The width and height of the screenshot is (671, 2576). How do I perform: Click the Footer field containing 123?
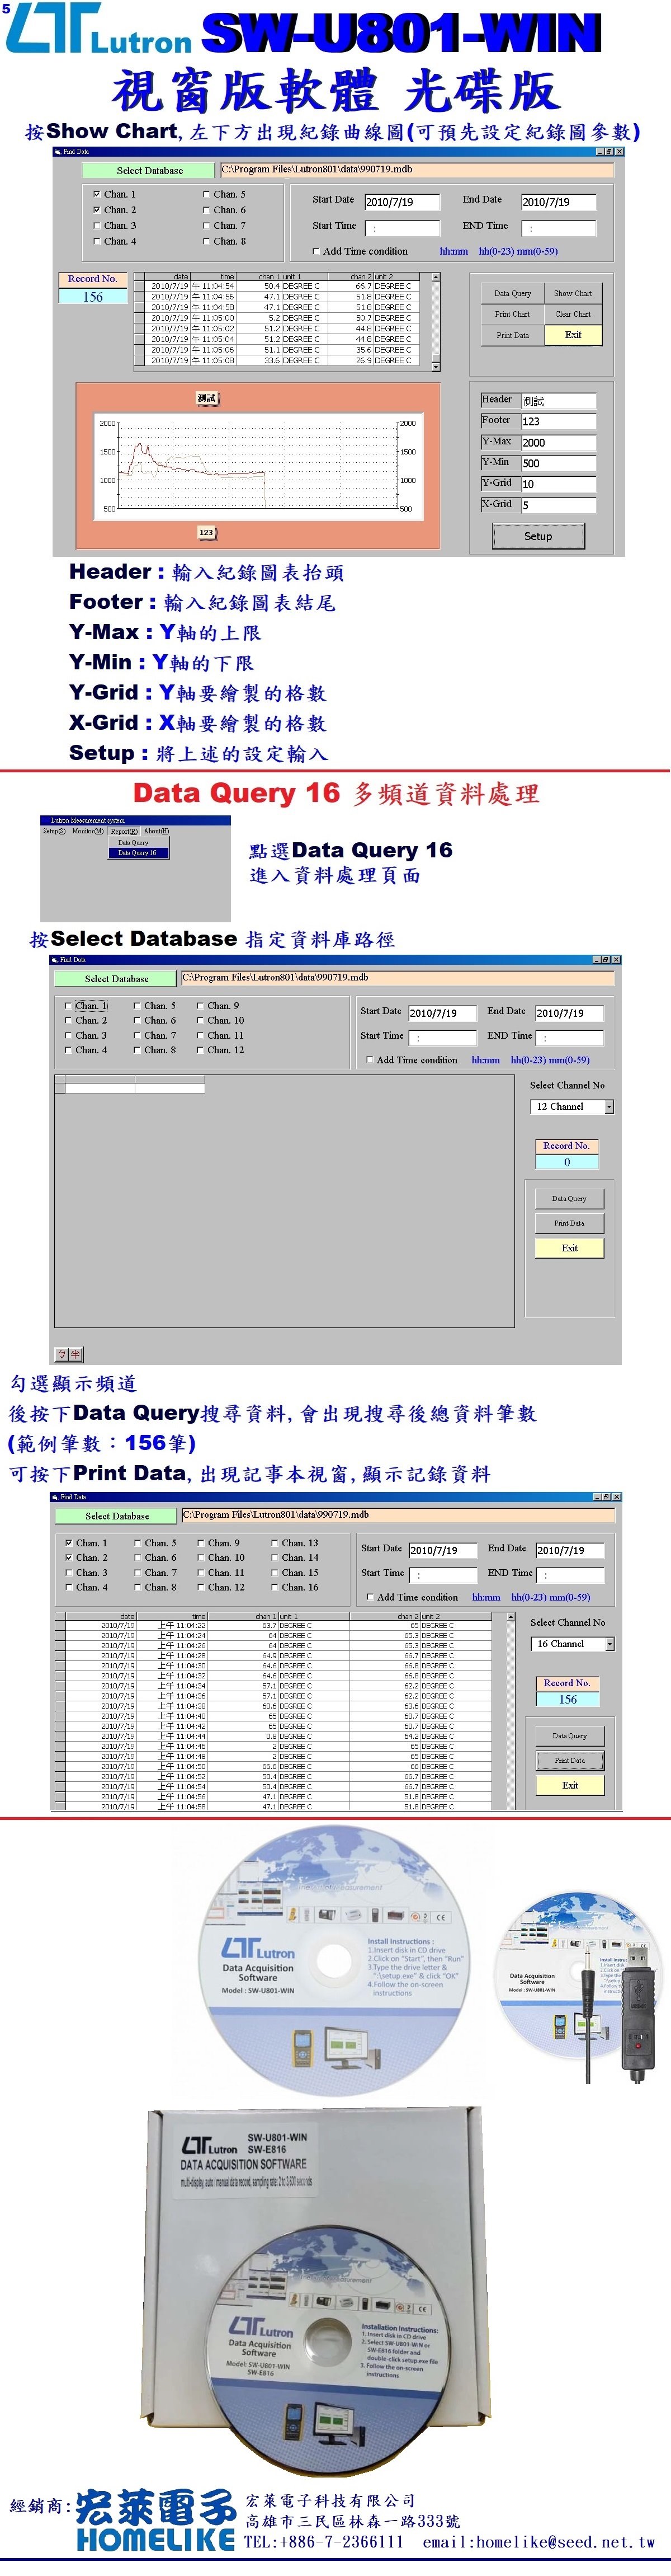pyautogui.click(x=558, y=422)
